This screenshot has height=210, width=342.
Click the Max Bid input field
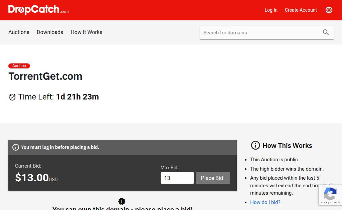click(x=177, y=178)
